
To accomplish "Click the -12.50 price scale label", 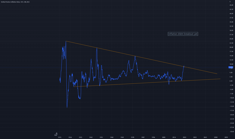I will 231,102.
